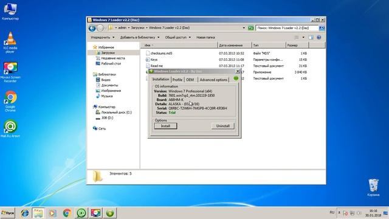Launch Internet Explorer from the taskbar
Screen dimensions: 389x219
[x=24, y=213]
